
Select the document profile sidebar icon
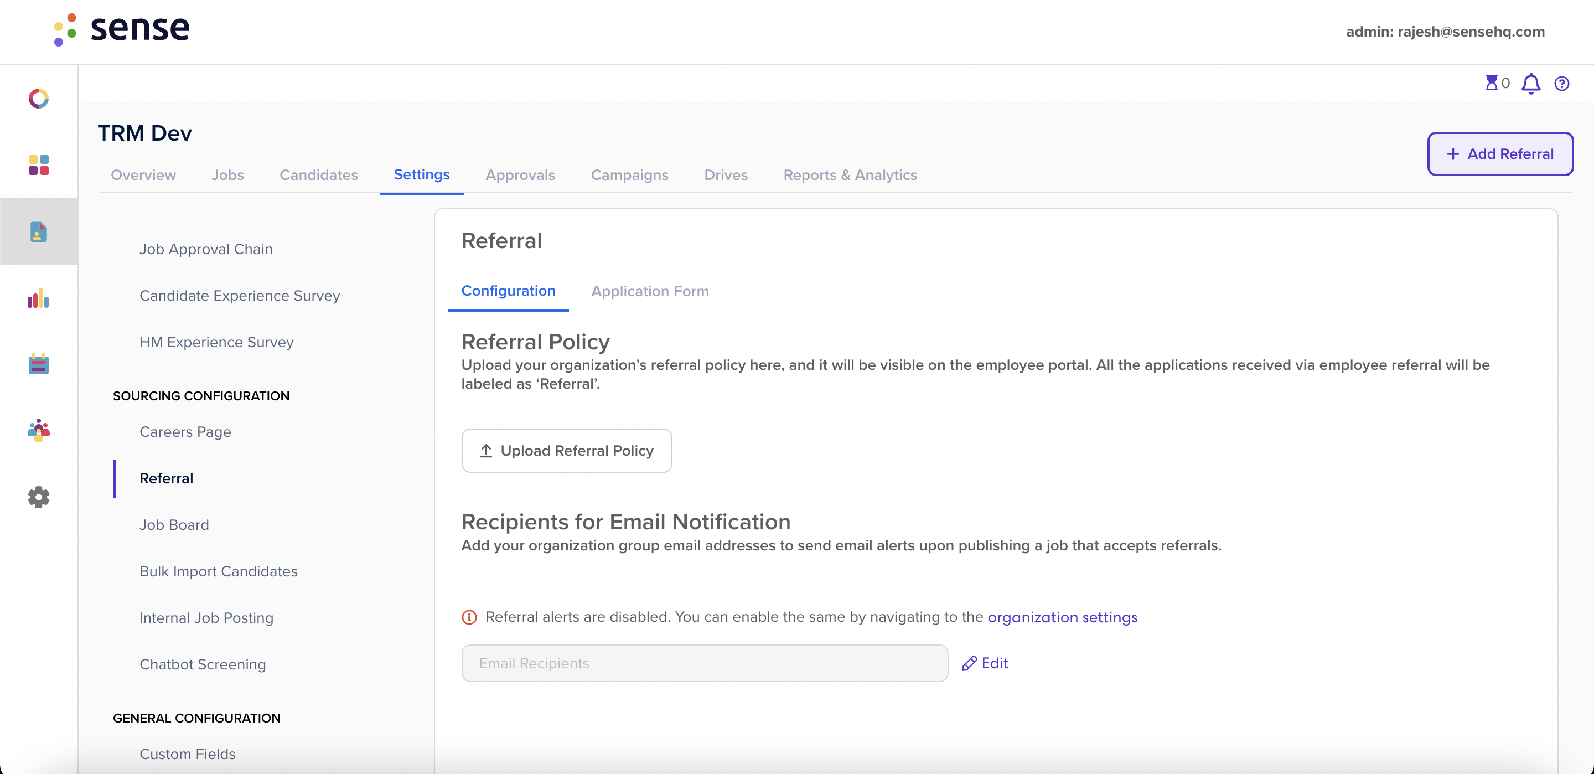point(38,231)
